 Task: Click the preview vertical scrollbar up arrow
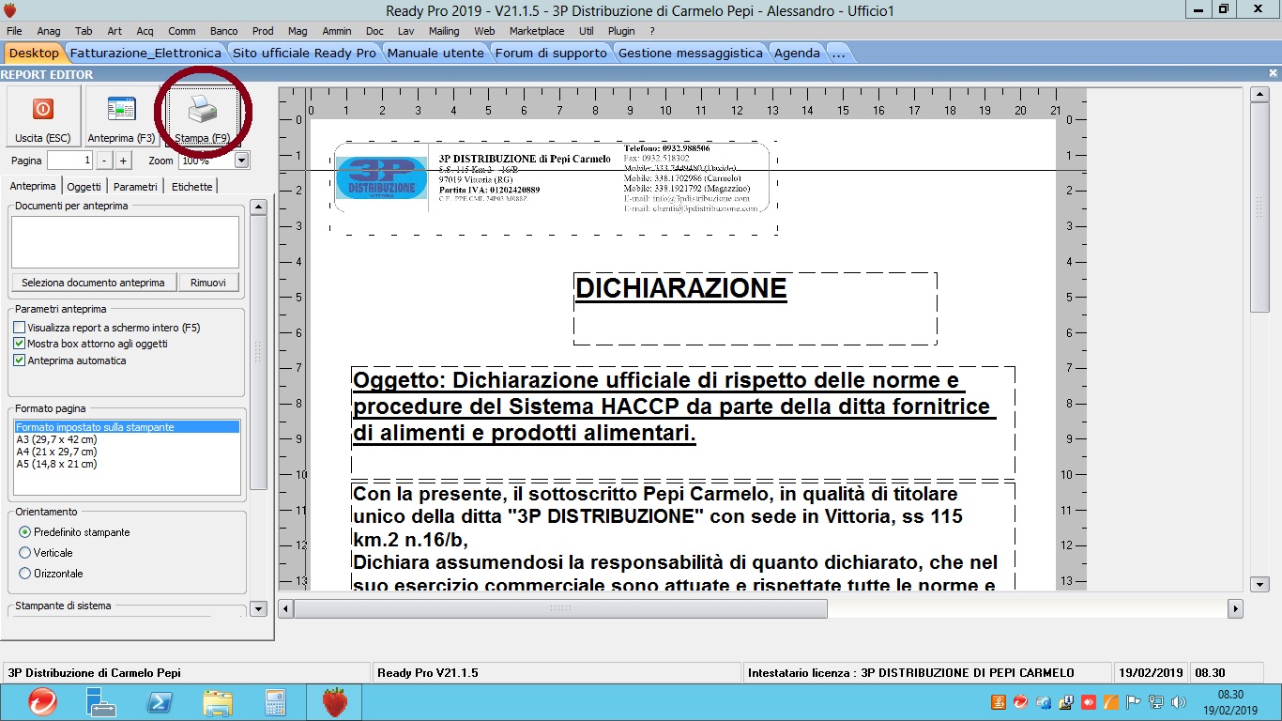1260,95
